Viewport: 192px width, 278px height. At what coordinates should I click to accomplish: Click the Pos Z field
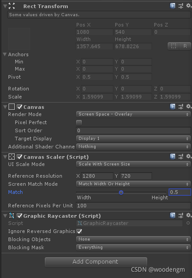coord(172,32)
